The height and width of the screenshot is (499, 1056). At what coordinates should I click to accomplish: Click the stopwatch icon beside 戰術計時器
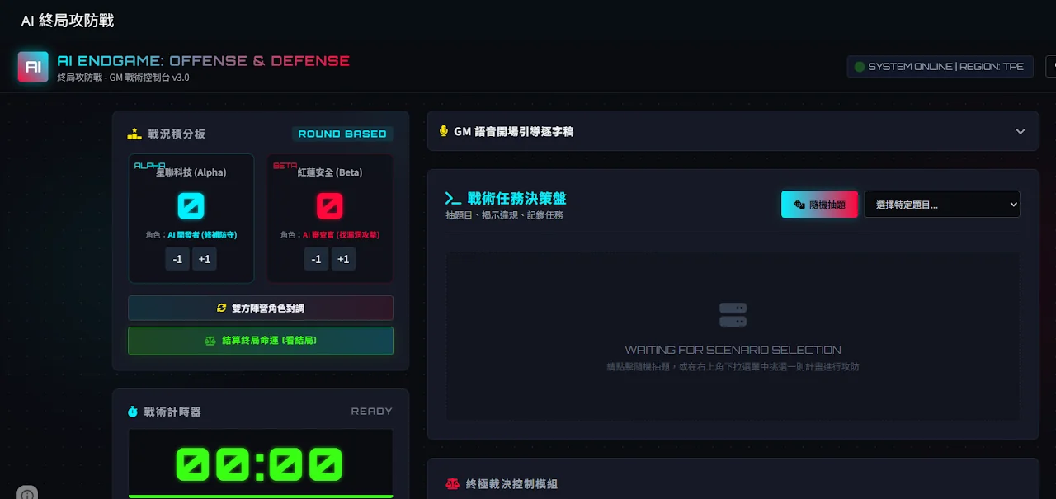[x=133, y=412]
